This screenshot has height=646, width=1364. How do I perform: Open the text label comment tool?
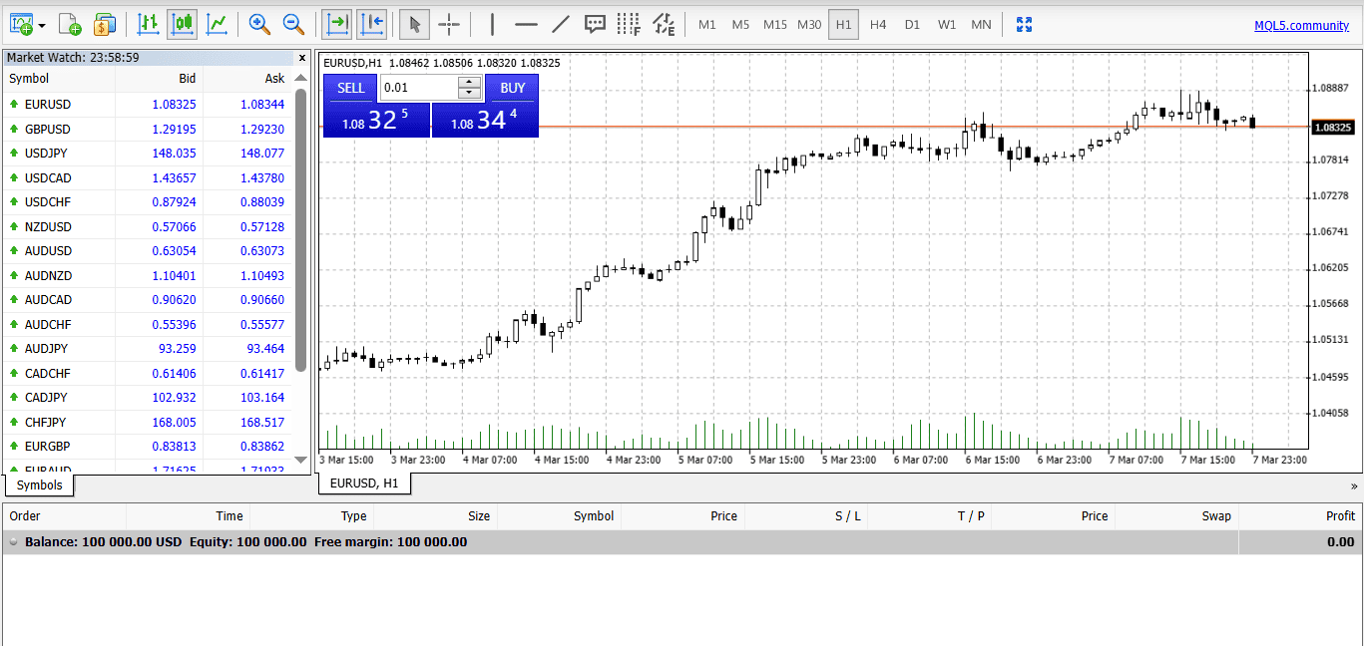(x=595, y=24)
